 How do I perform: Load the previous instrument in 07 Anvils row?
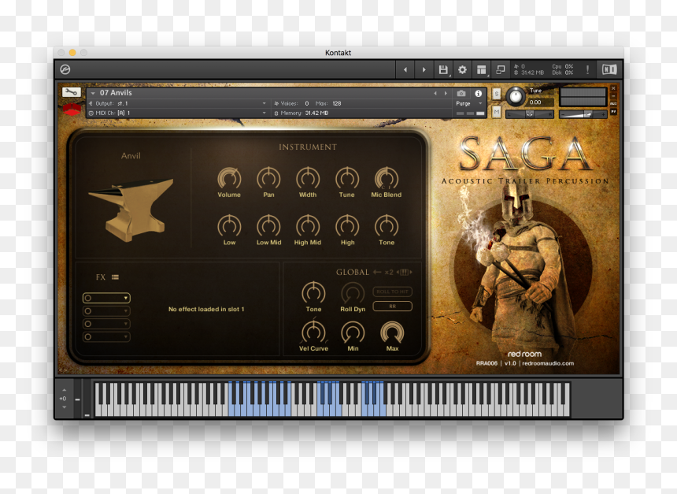pos(435,93)
